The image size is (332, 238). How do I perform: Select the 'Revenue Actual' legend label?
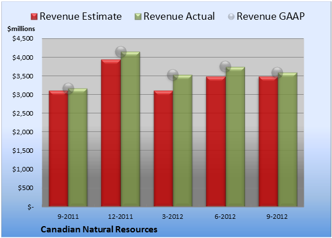179,16
